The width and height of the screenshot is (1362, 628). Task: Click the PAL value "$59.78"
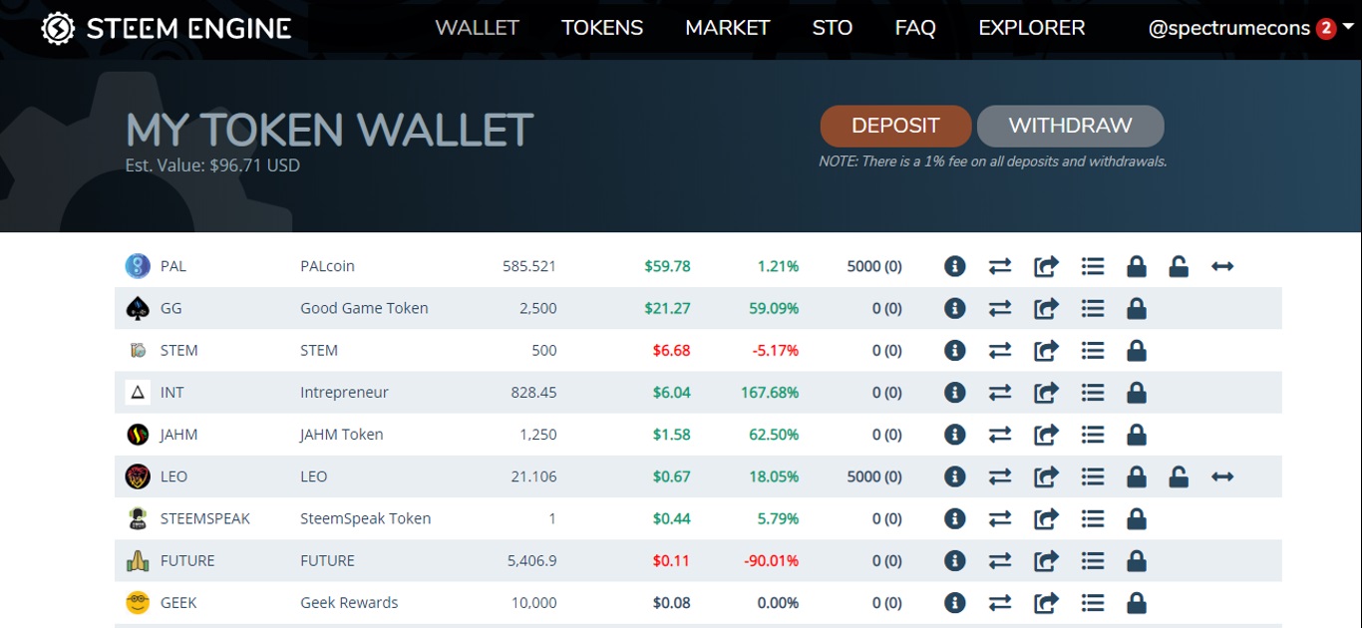(x=667, y=266)
